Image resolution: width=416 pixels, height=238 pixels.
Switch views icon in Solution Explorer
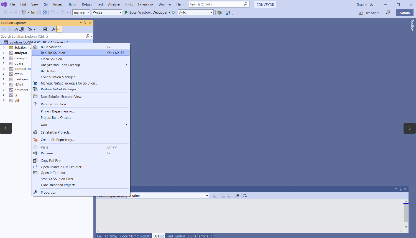tap(21, 29)
